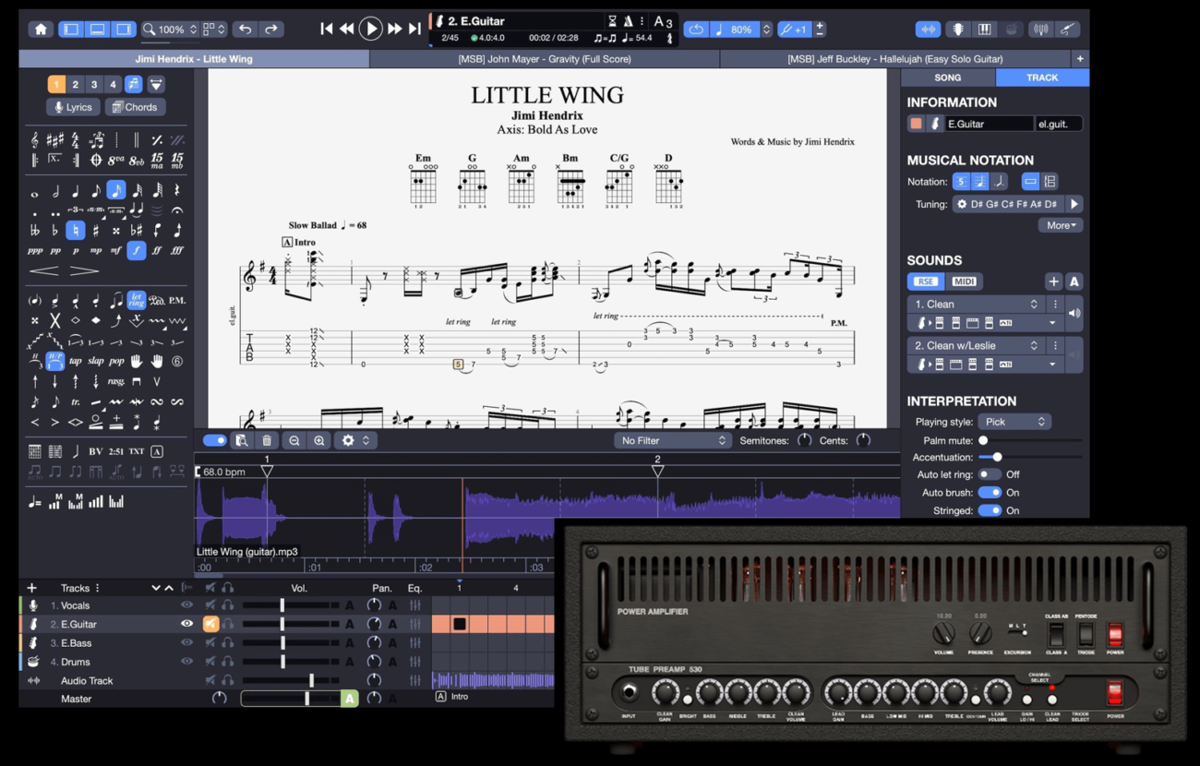Screen dimensions: 1200x766
Task: Open the Lyrics editor button
Action: (x=73, y=107)
